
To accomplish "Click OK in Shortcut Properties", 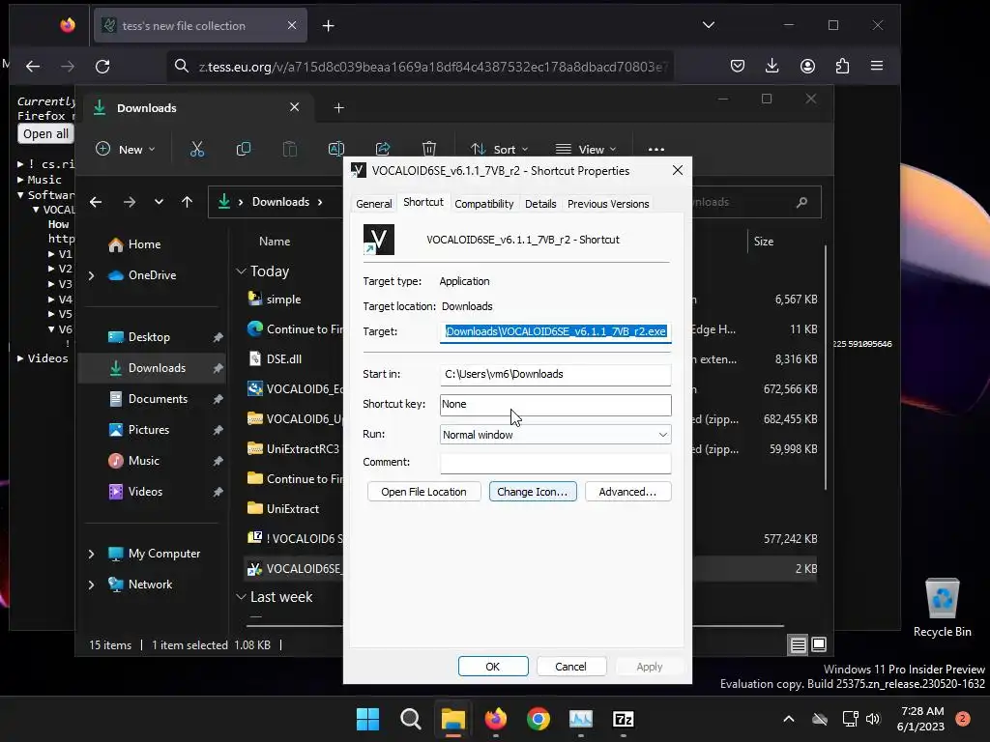I will 492,667.
